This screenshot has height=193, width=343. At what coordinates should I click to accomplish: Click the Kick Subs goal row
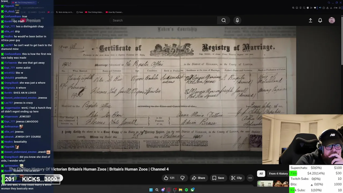316,190
